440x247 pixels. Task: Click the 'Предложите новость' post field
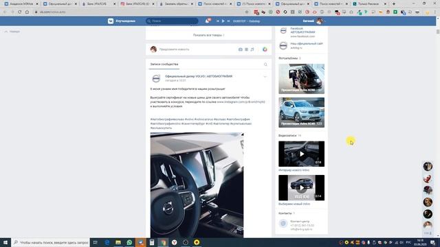pos(174,49)
